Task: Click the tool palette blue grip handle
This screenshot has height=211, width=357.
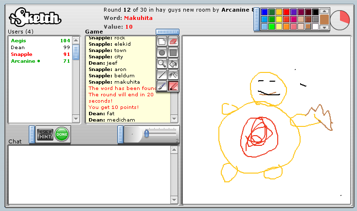Action: [x=167, y=32]
